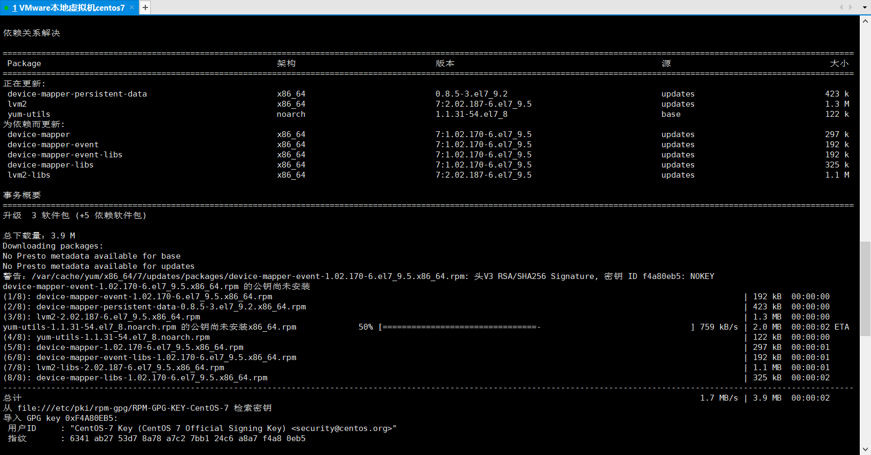Screen dimensions: 871x455
Task: Click the 总下载量: 3.9 M line
Action: 39,236
